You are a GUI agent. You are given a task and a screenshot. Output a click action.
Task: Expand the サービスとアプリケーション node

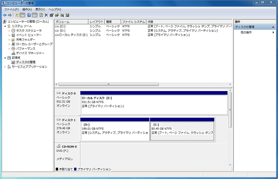click(5, 67)
